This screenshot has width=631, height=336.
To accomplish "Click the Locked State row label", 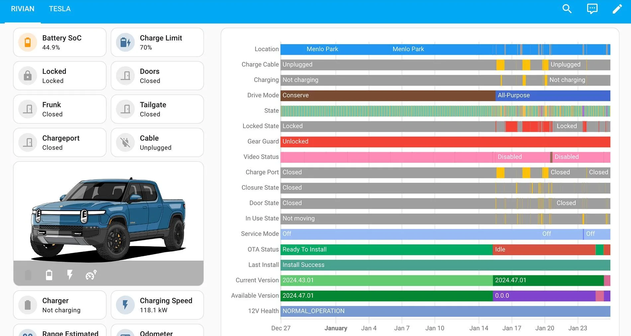I will [x=261, y=126].
